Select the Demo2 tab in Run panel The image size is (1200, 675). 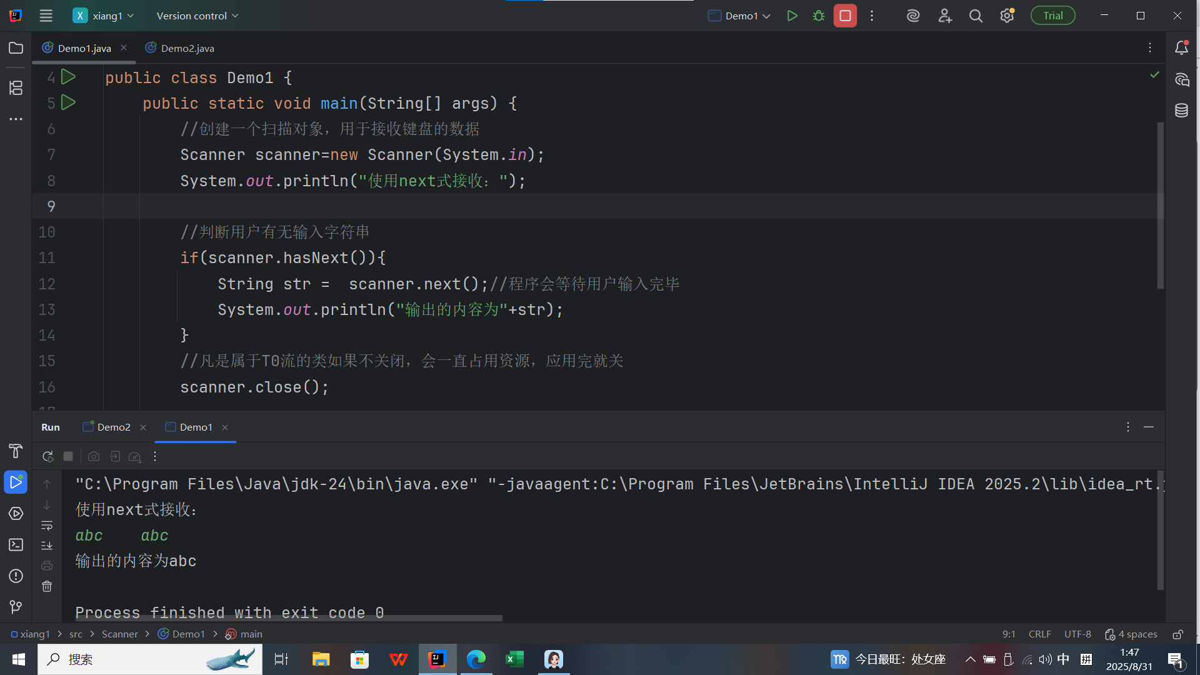click(x=113, y=427)
